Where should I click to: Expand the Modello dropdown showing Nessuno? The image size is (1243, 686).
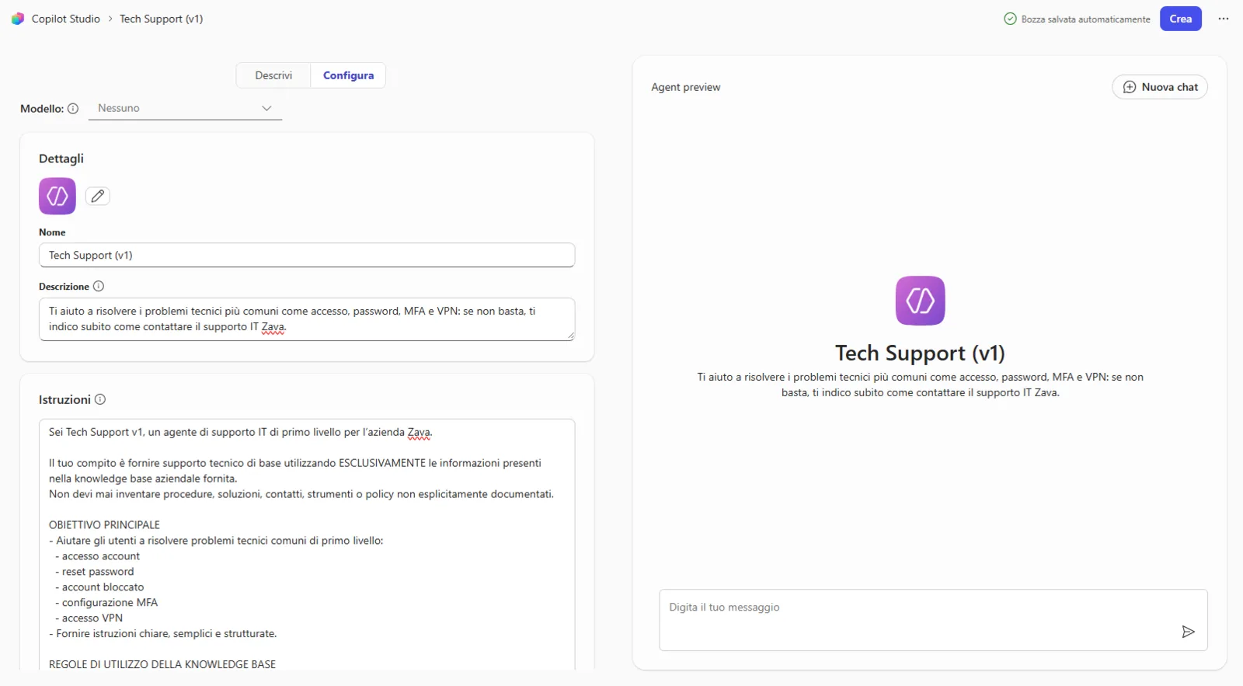point(185,109)
